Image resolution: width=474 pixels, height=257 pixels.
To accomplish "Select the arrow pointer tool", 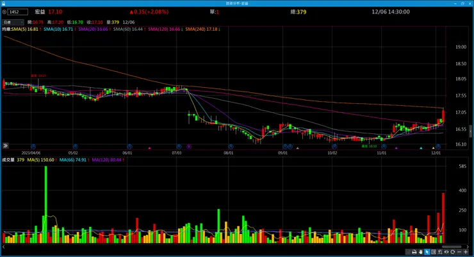I will point(427,252).
